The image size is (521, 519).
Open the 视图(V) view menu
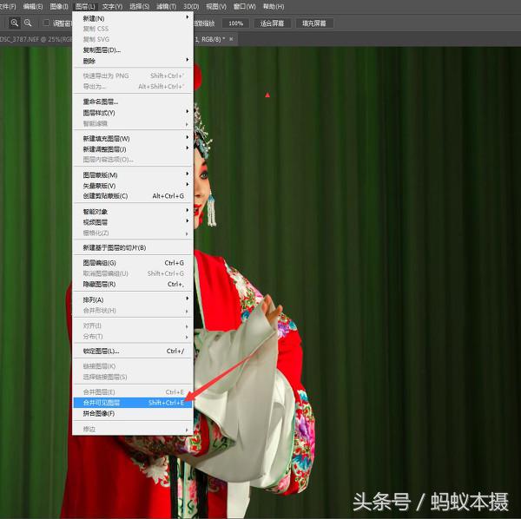[x=216, y=6]
